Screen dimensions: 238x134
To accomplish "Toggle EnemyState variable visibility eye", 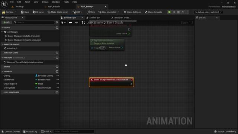I will (58, 88).
